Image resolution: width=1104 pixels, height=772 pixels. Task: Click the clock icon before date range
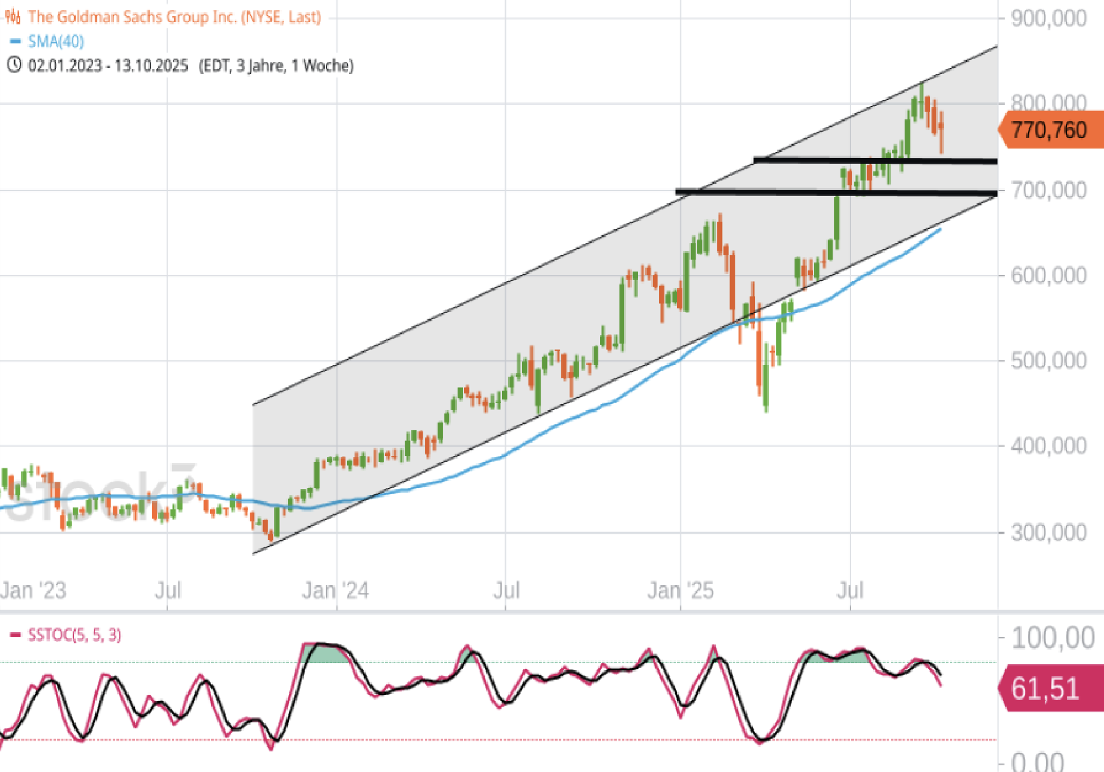(x=14, y=65)
